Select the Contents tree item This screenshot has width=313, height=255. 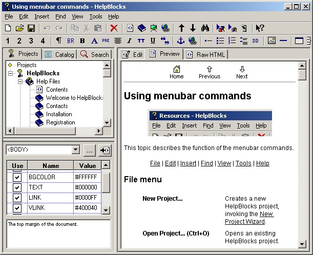57,90
